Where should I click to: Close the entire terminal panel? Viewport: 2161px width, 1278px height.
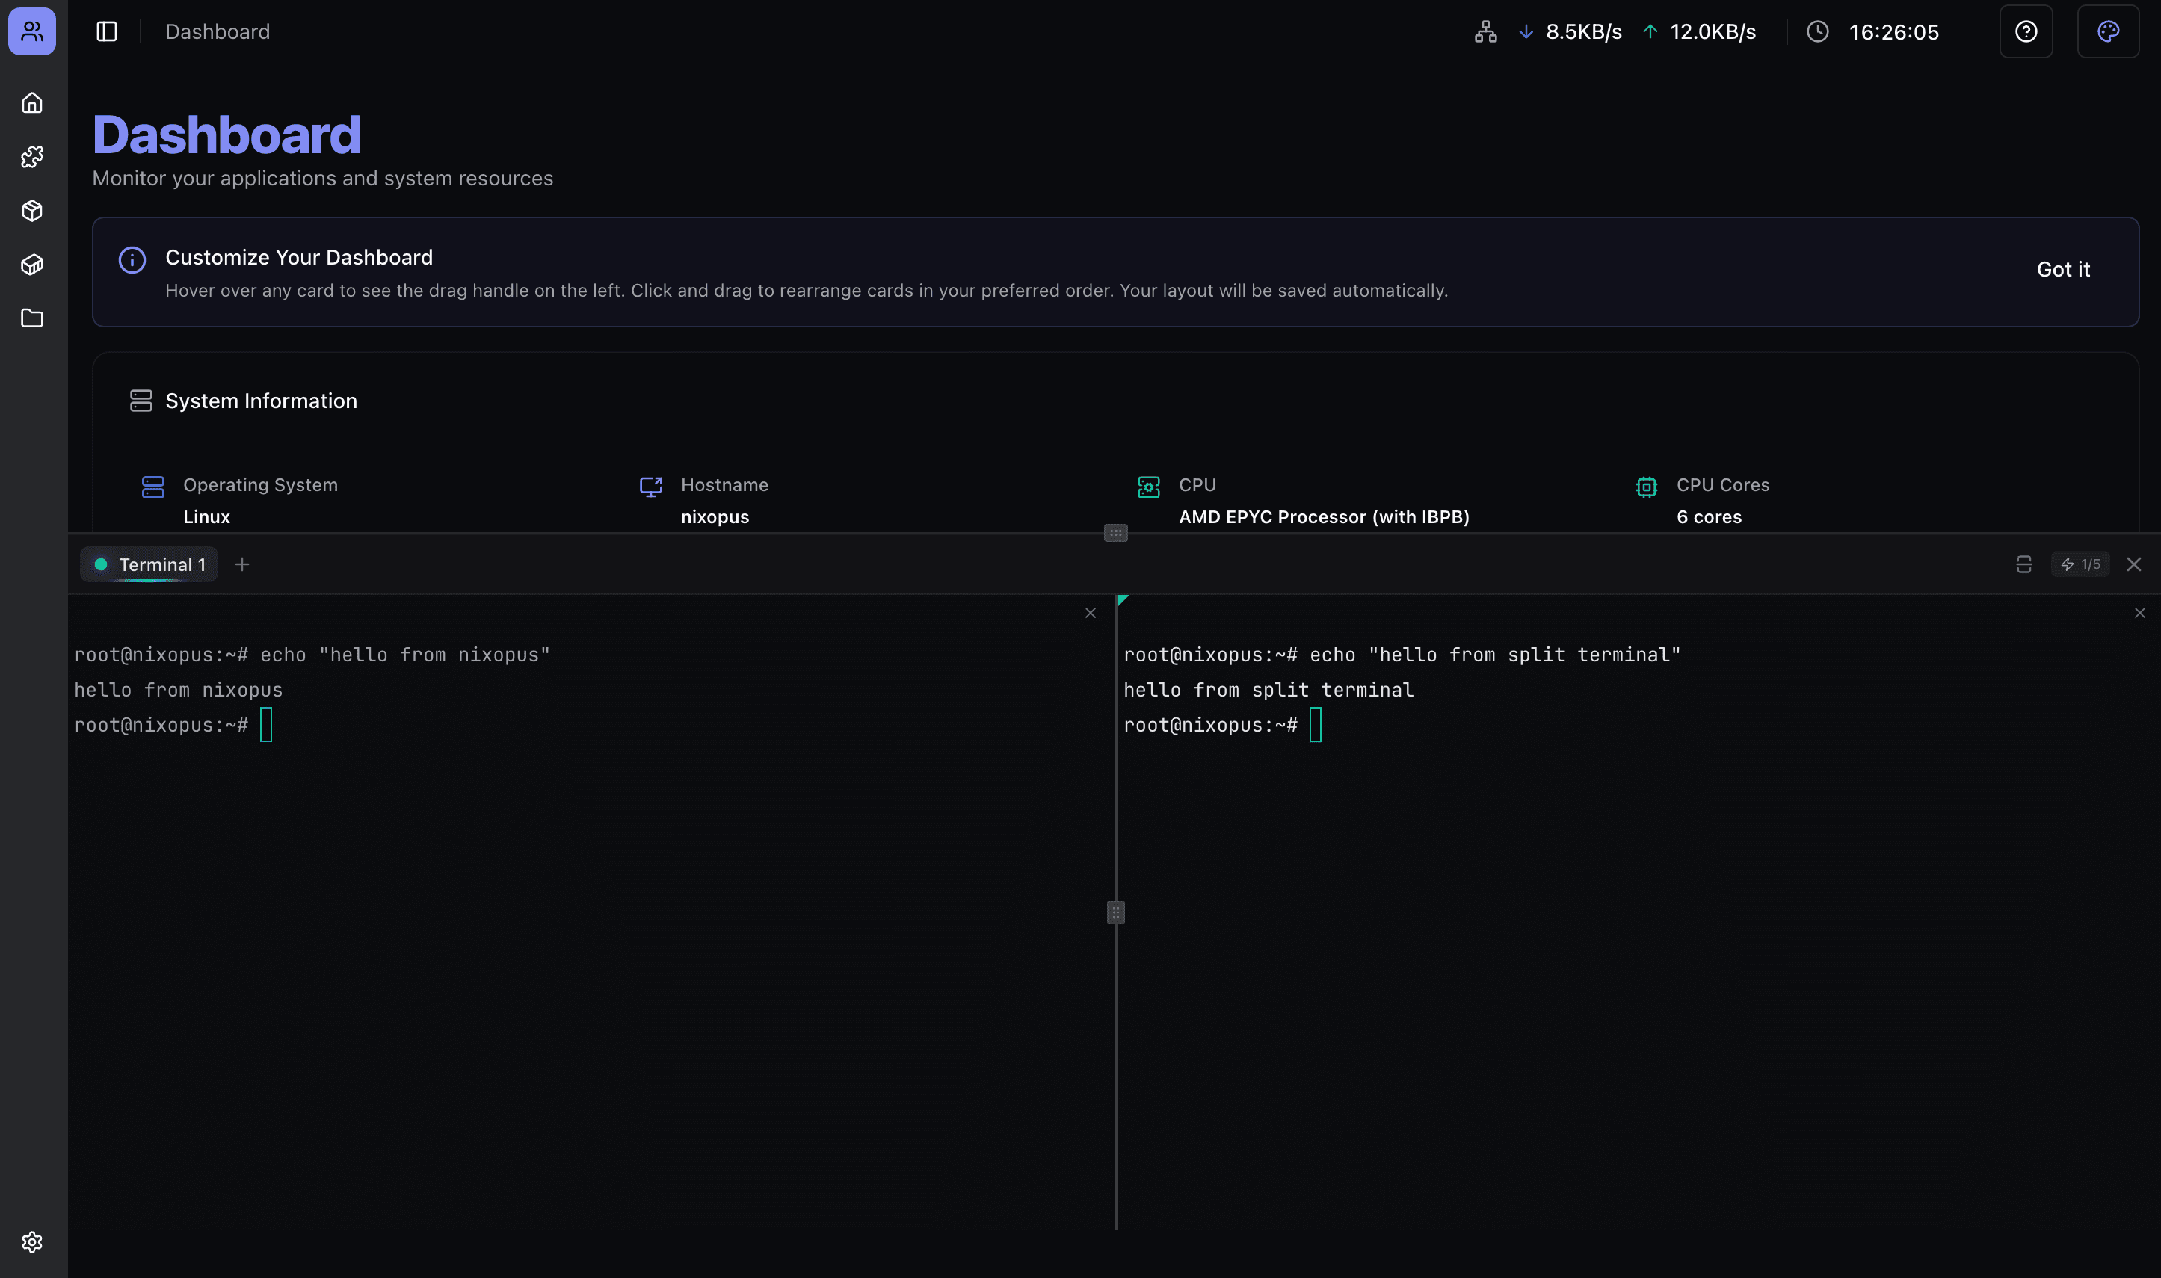tap(2134, 564)
